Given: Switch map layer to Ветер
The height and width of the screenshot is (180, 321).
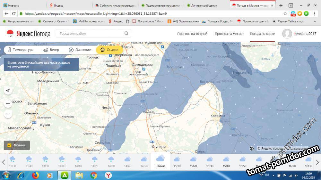Looking at the screenshot, I should click(x=51, y=50).
